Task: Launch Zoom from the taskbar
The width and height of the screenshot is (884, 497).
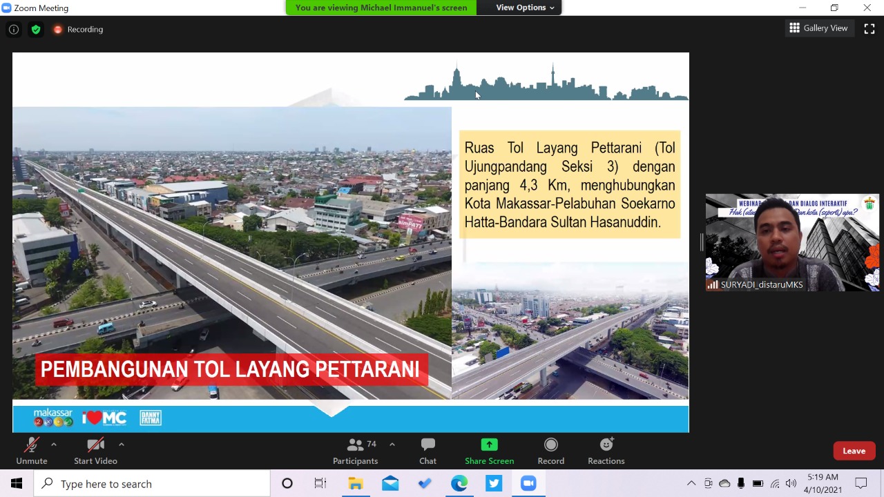Action: tap(528, 484)
